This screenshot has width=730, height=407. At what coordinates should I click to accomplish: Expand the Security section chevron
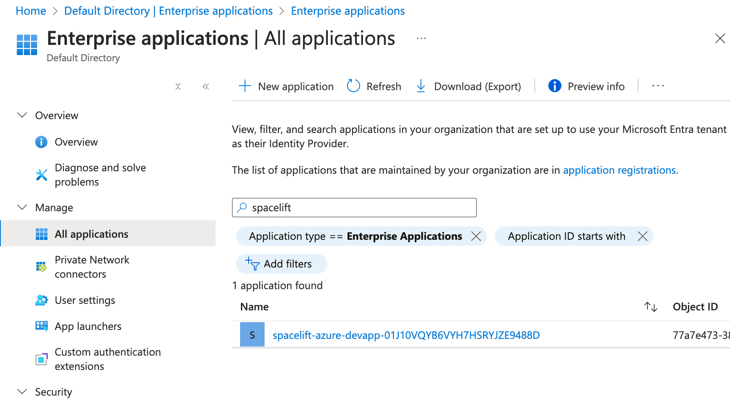pos(22,392)
